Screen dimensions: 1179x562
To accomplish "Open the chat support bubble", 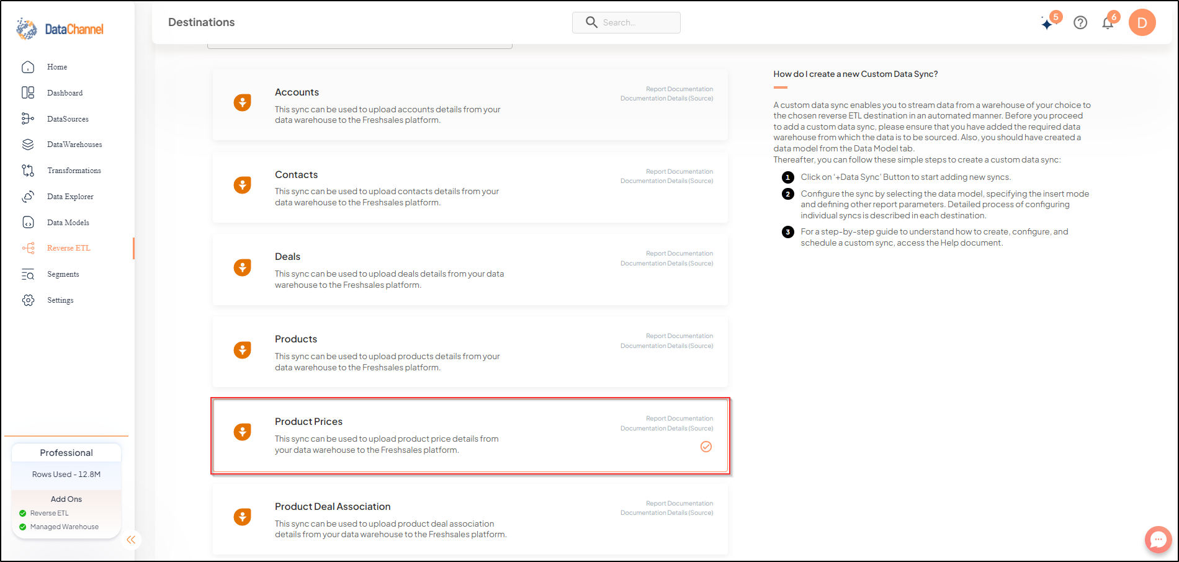I will [1158, 540].
